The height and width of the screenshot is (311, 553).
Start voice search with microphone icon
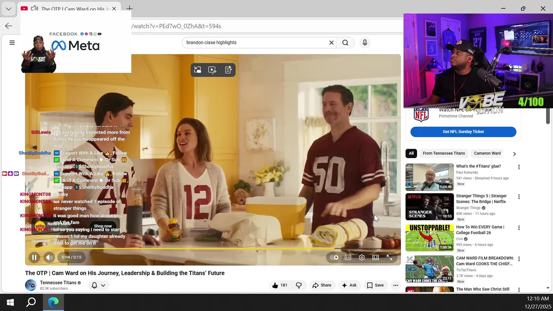coord(365,42)
